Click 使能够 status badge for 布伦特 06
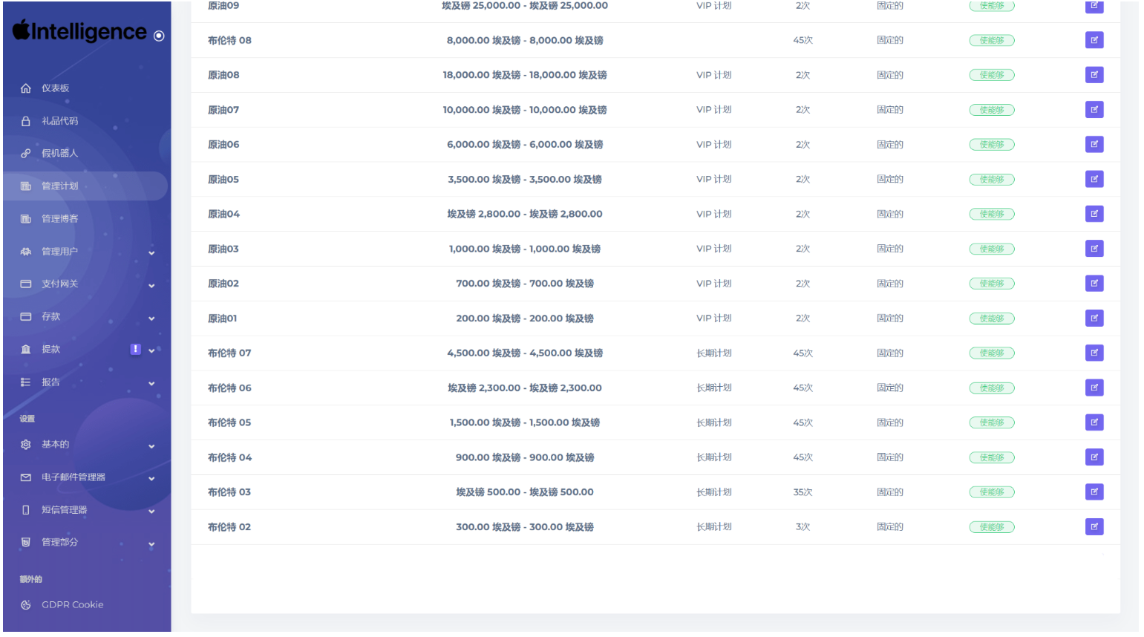 tap(991, 388)
